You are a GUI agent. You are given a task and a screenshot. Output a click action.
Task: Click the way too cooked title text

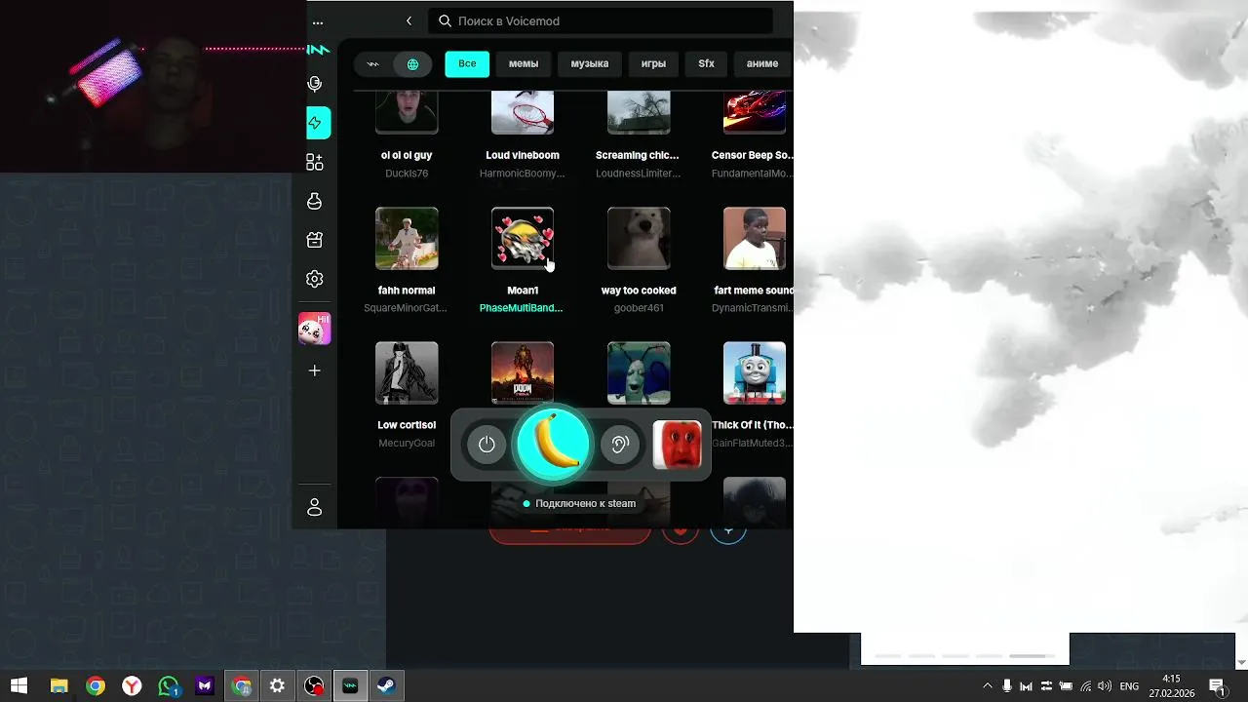click(x=639, y=291)
